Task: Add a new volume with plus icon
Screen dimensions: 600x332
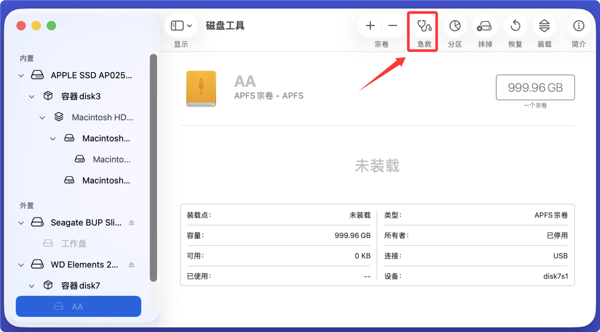Action: tap(370, 26)
